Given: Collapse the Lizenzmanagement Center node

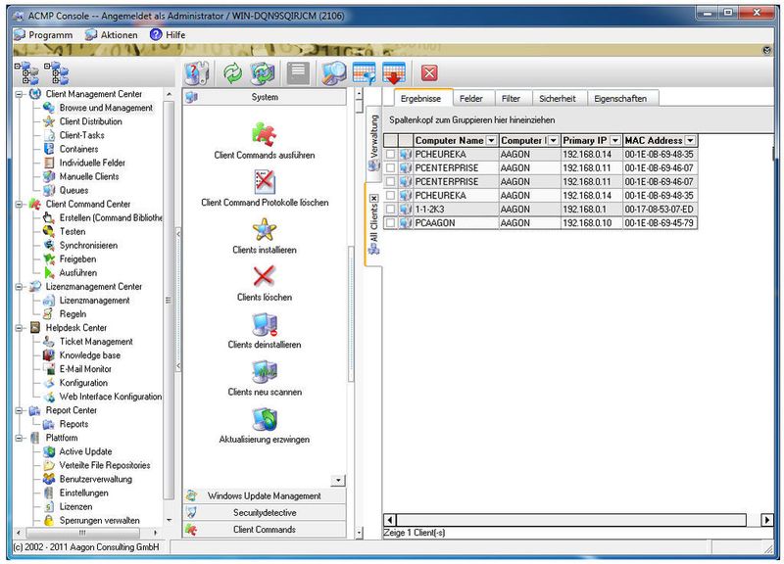Looking at the screenshot, I should [19, 286].
